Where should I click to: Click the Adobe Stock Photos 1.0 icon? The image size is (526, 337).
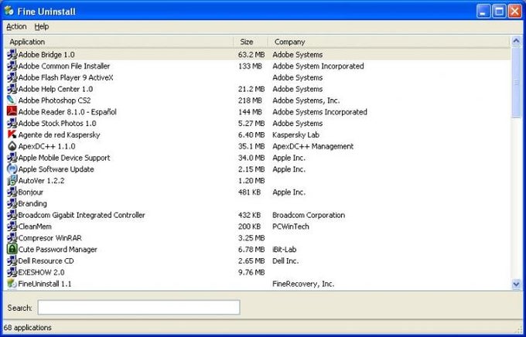pyautogui.click(x=12, y=123)
